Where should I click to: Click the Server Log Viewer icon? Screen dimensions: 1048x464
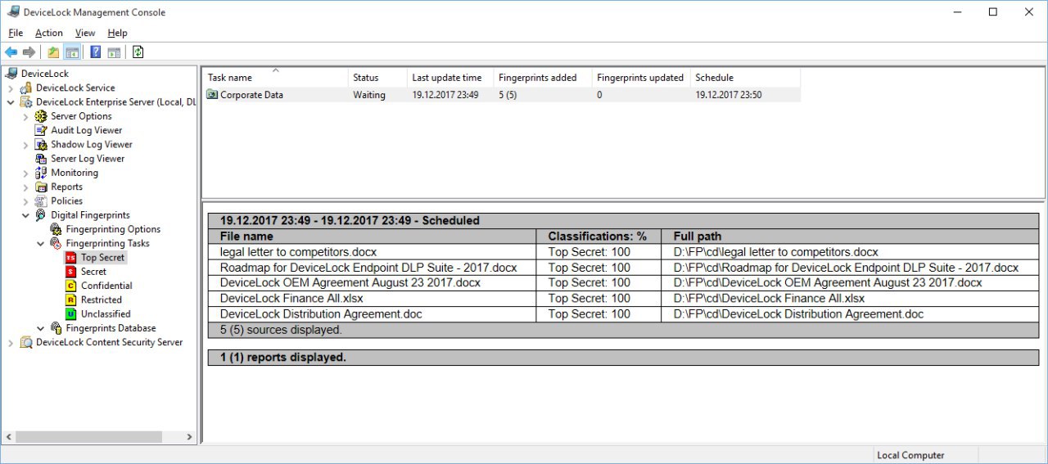(x=41, y=159)
